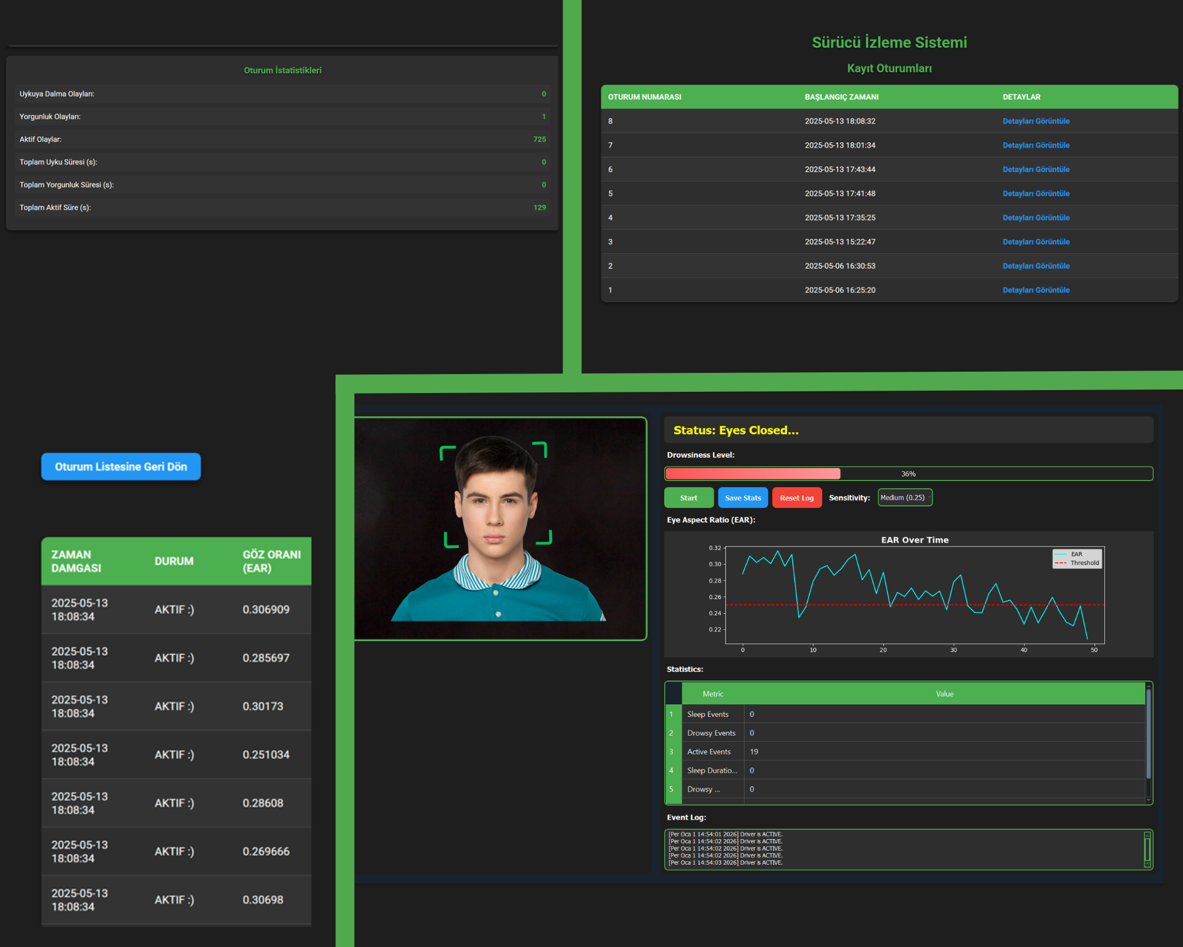
Task: Click the Metric column header
Action: pos(712,694)
